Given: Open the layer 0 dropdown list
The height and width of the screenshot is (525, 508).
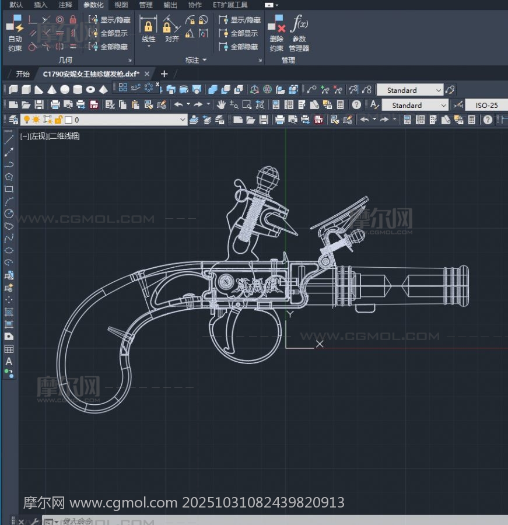Looking at the screenshot, I should 183,120.
